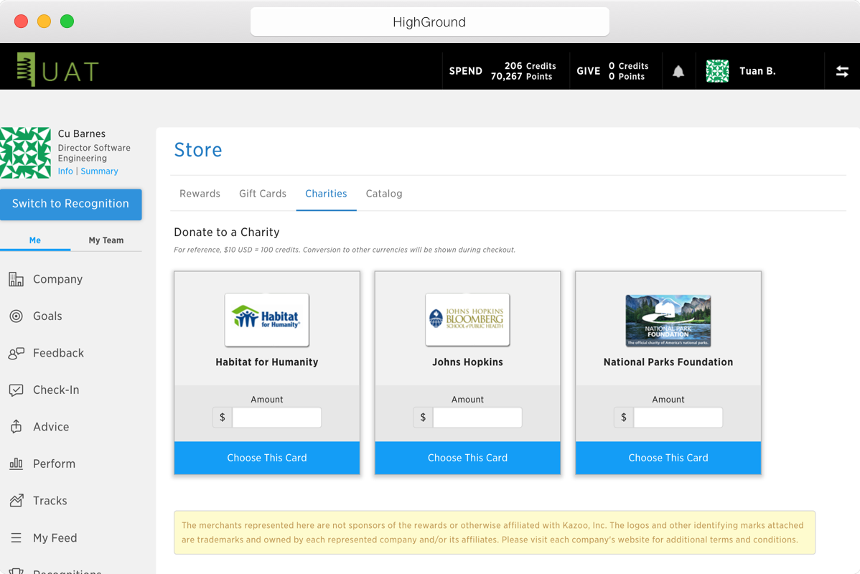860x574 pixels.
Task: Click the Habitat for Humanity title
Action: (x=267, y=362)
